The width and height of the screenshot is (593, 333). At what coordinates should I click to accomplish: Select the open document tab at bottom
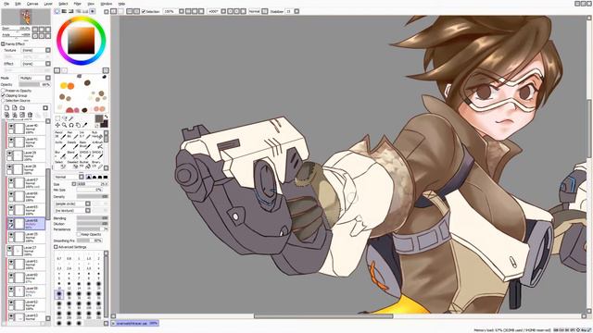(x=134, y=324)
